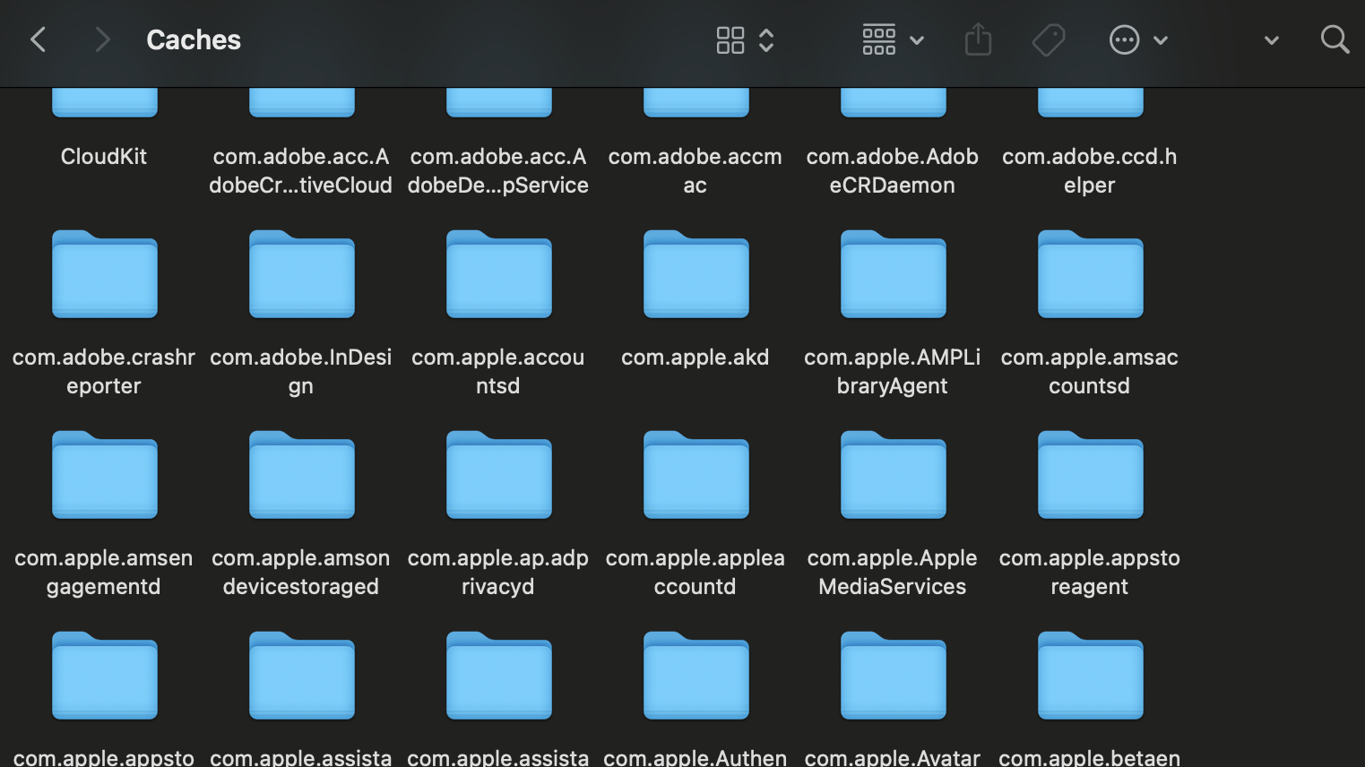Image resolution: width=1365 pixels, height=767 pixels.
Task: Select the com.apple.accountsd folder
Action: pyautogui.click(x=498, y=275)
